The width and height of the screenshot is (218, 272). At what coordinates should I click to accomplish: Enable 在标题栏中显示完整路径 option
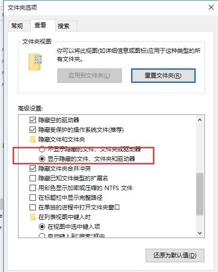point(33,198)
